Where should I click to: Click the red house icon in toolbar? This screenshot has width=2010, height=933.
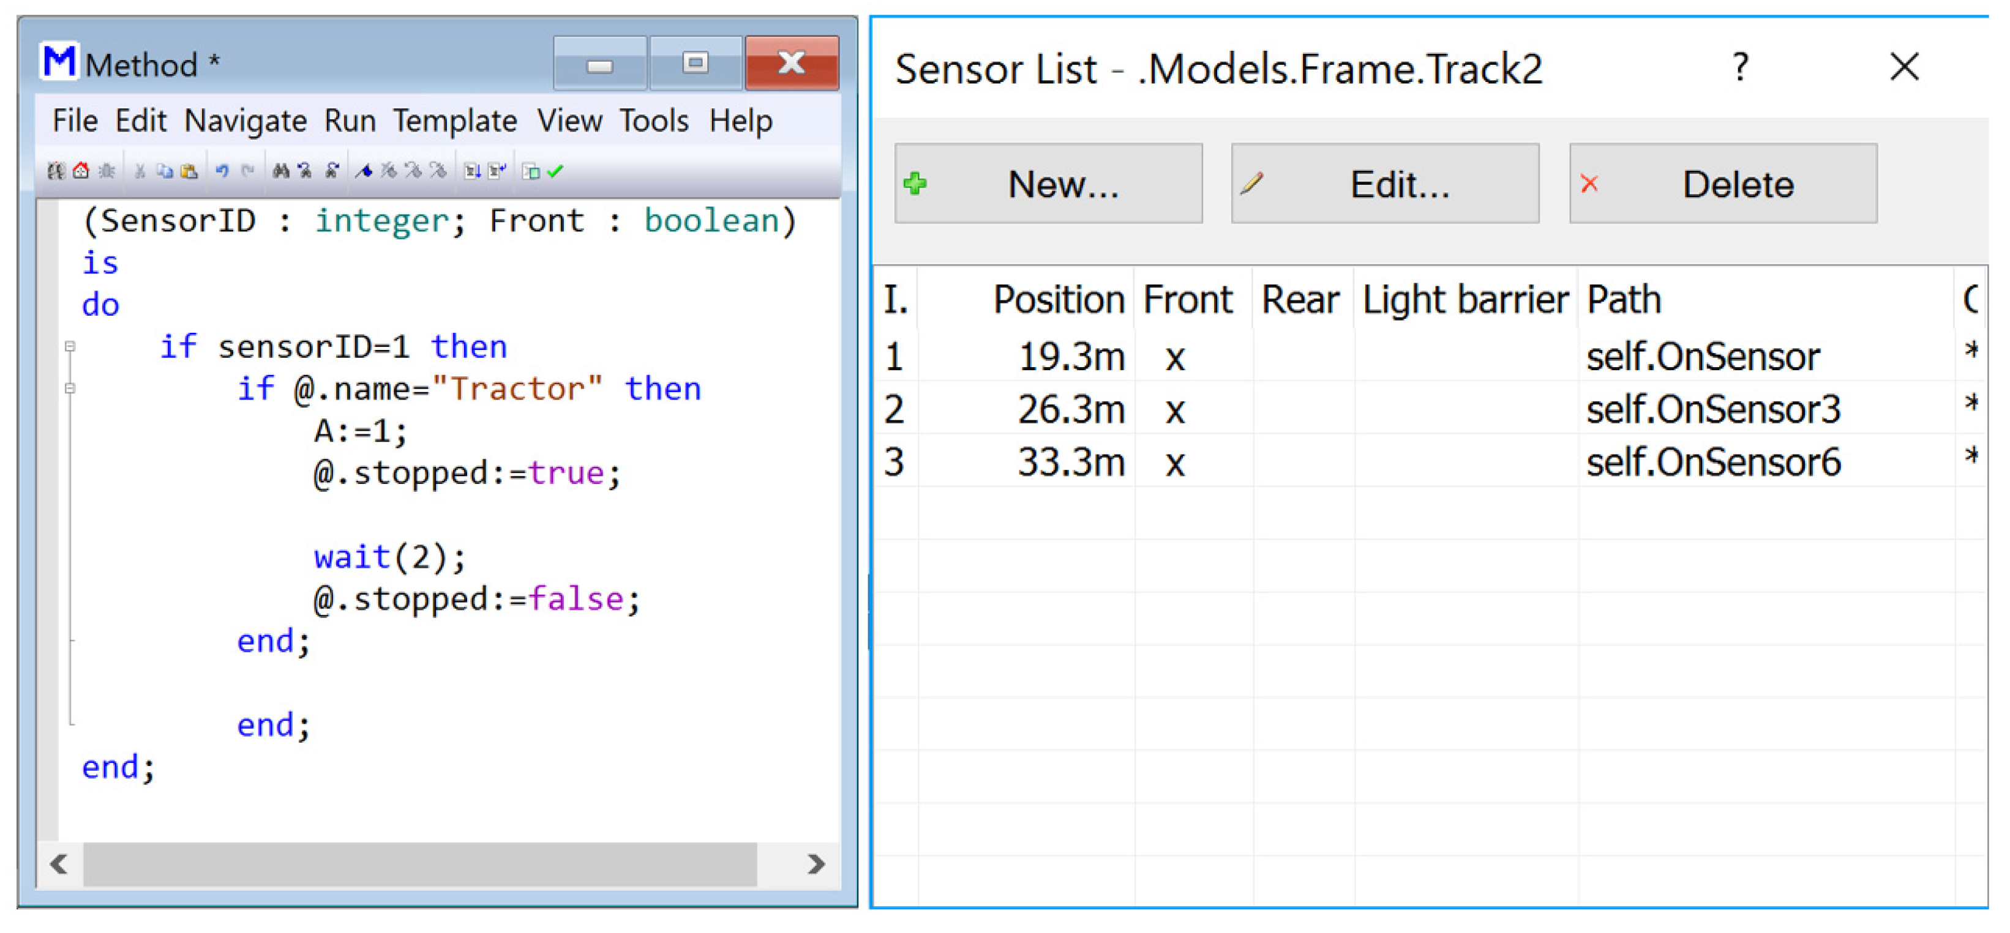pyautogui.click(x=81, y=171)
